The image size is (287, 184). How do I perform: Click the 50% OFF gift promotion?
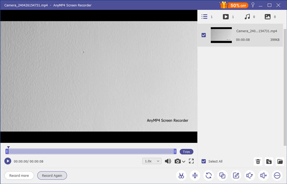pyautogui.click(x=234, y=5)
